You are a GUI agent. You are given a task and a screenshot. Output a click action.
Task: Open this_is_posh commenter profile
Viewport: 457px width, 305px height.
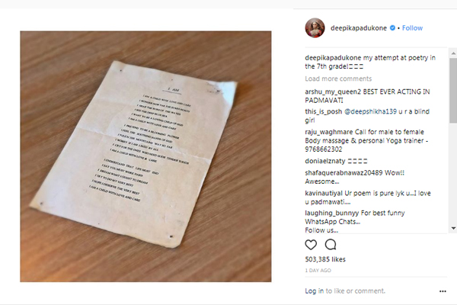[323, 111]
